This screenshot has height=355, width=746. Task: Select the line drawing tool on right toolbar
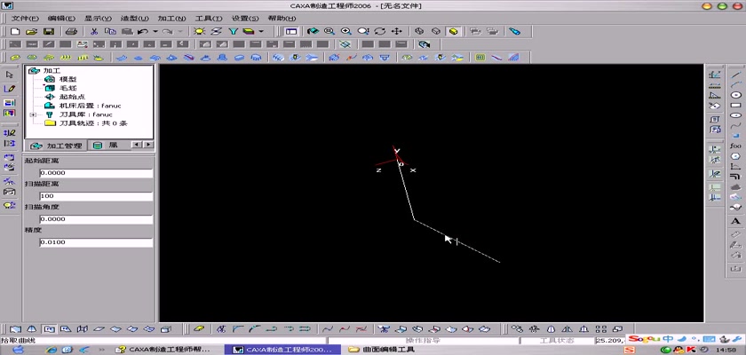(x=735, y=75)
